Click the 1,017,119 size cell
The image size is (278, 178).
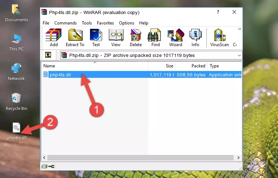coord(162,75)
